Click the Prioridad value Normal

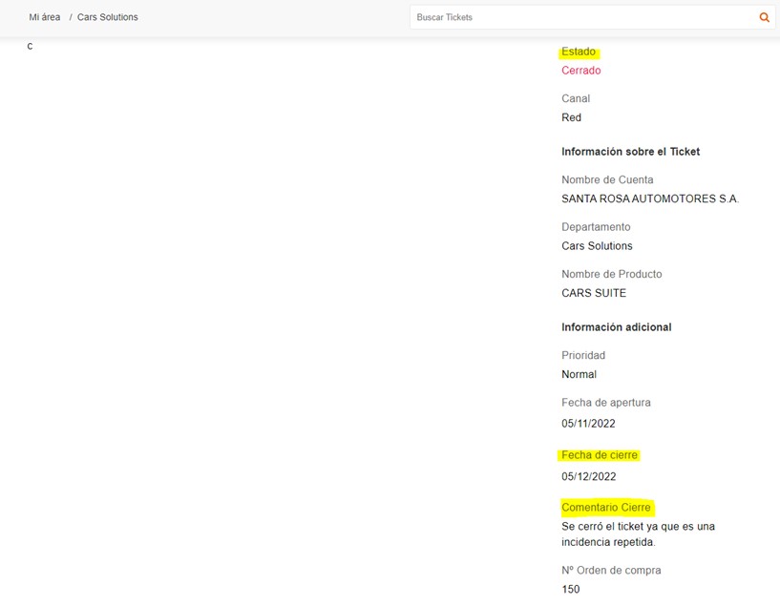click(579, 374)
